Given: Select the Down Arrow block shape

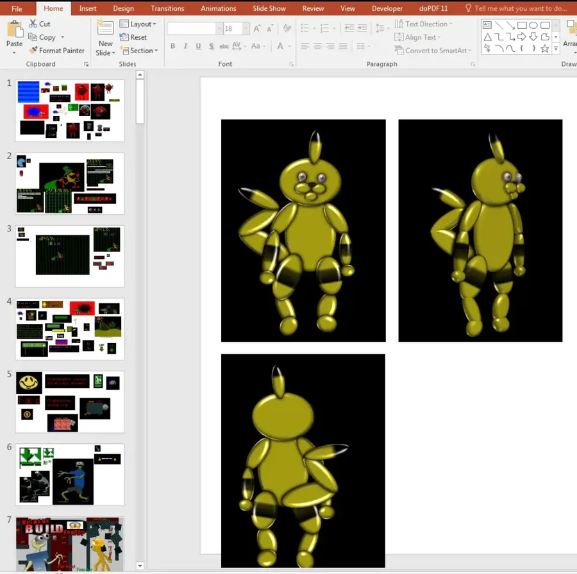Looking at the screenshot, I should point(533,37).
